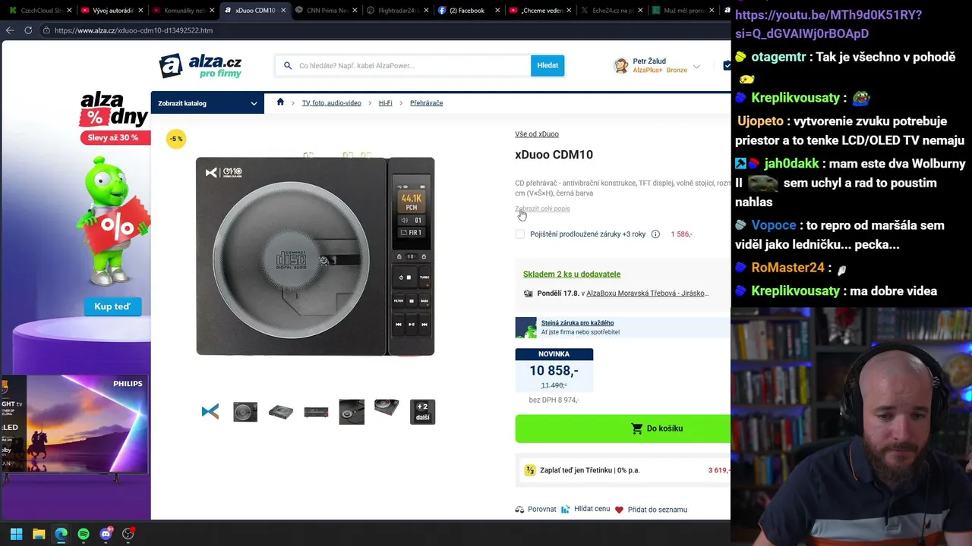972x546 pixels.
Task: Open the Windows Start menu
Action: (16, 534)
